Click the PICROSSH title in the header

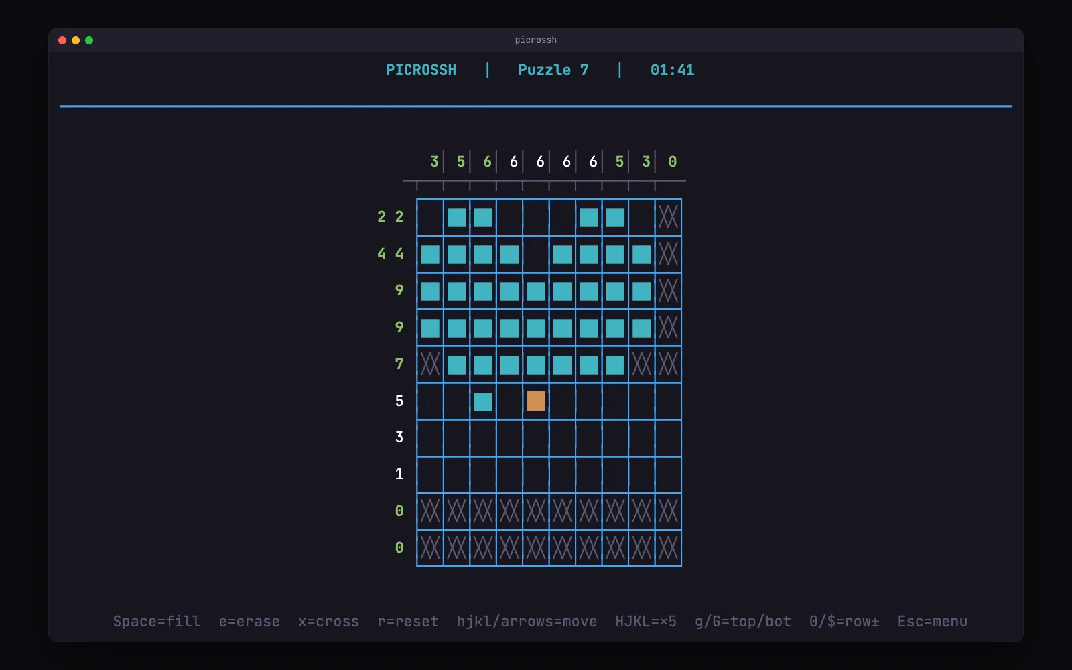pos(421,70)
